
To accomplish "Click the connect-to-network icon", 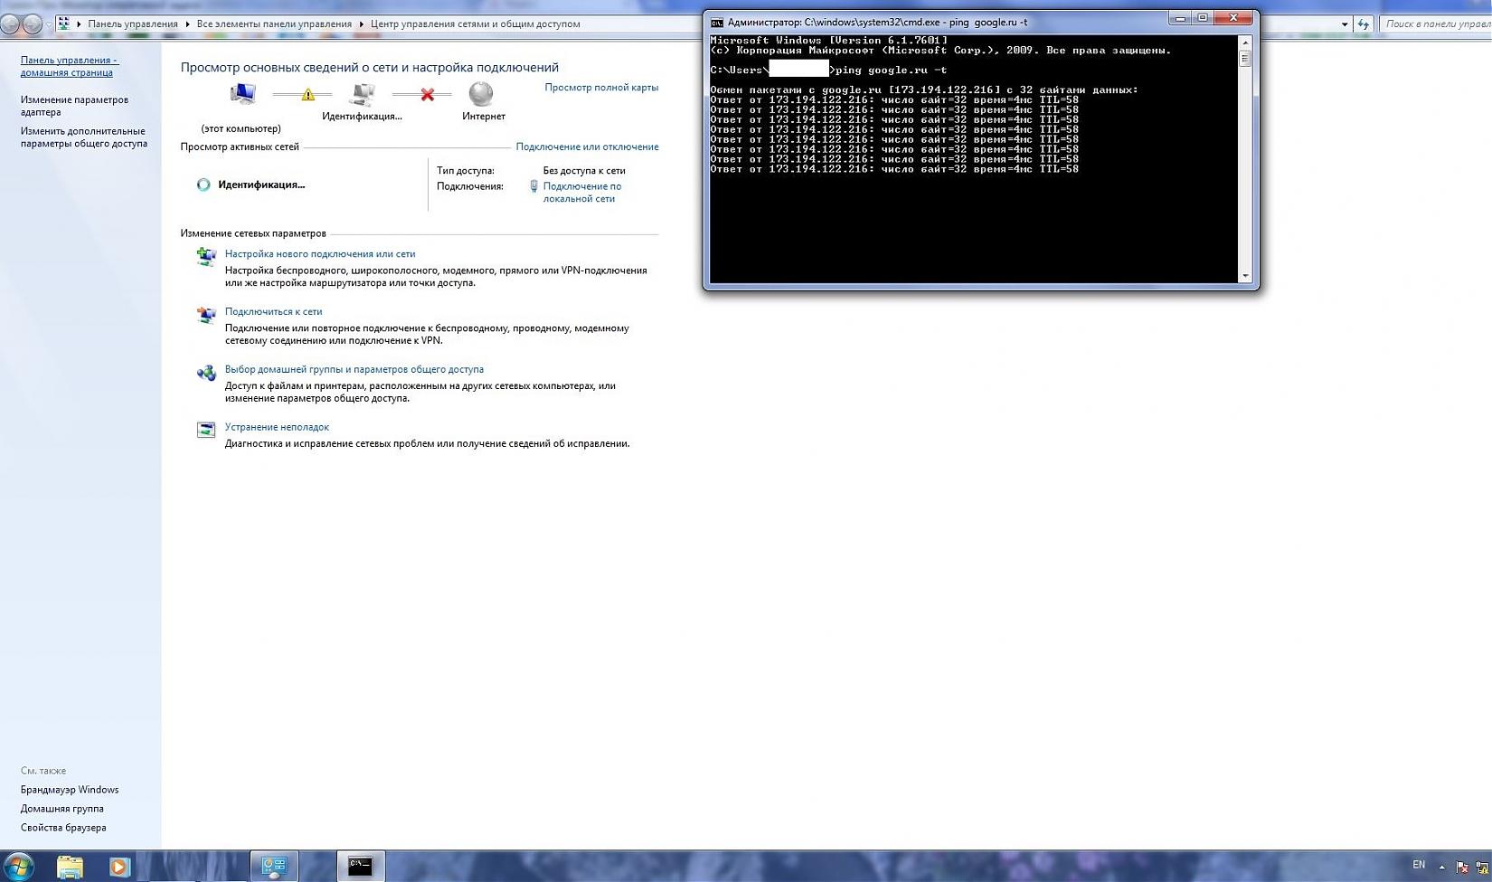I will 207,315.
